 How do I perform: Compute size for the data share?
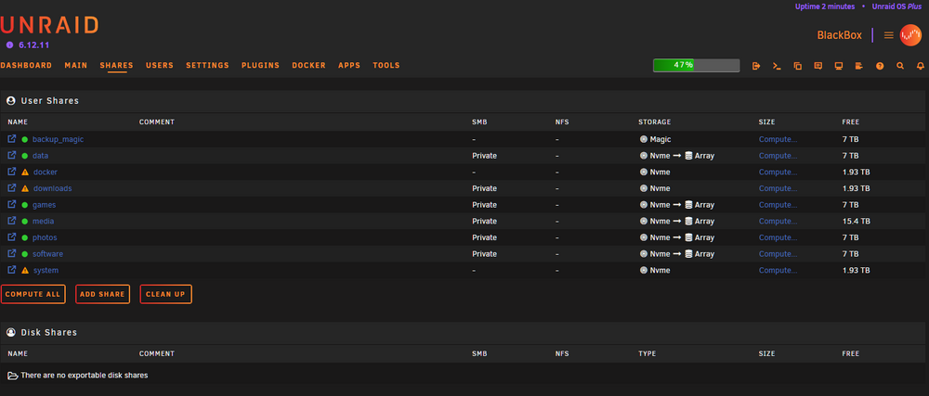click(778, 156)
